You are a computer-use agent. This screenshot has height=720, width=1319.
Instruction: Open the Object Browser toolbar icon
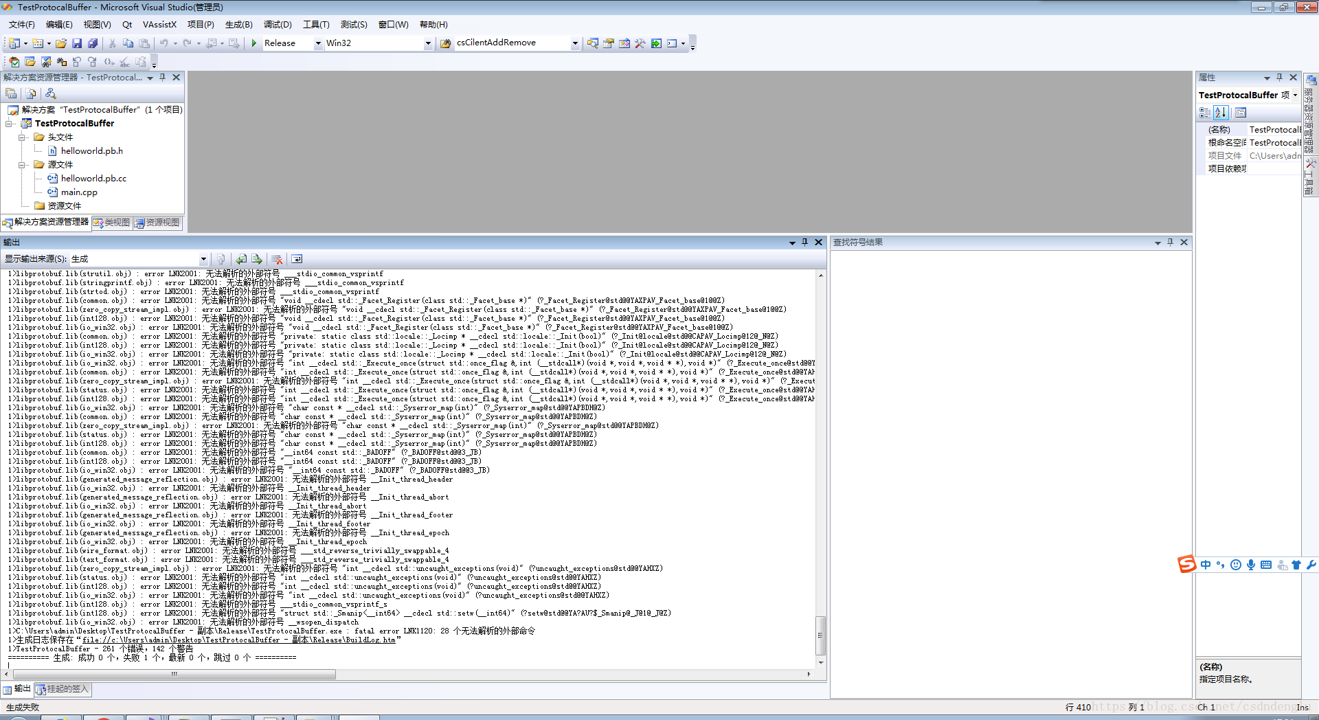point(624,43)
